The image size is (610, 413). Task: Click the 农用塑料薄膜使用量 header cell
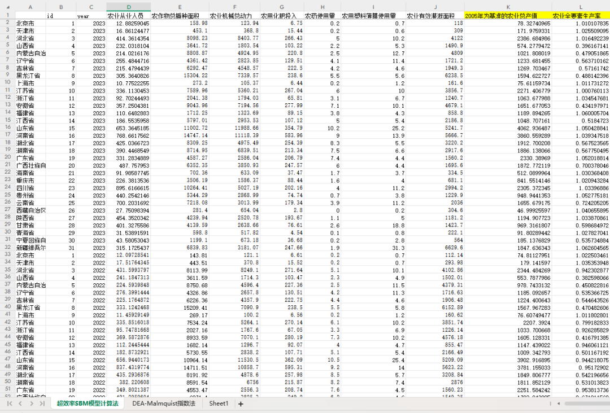(373, 16)
